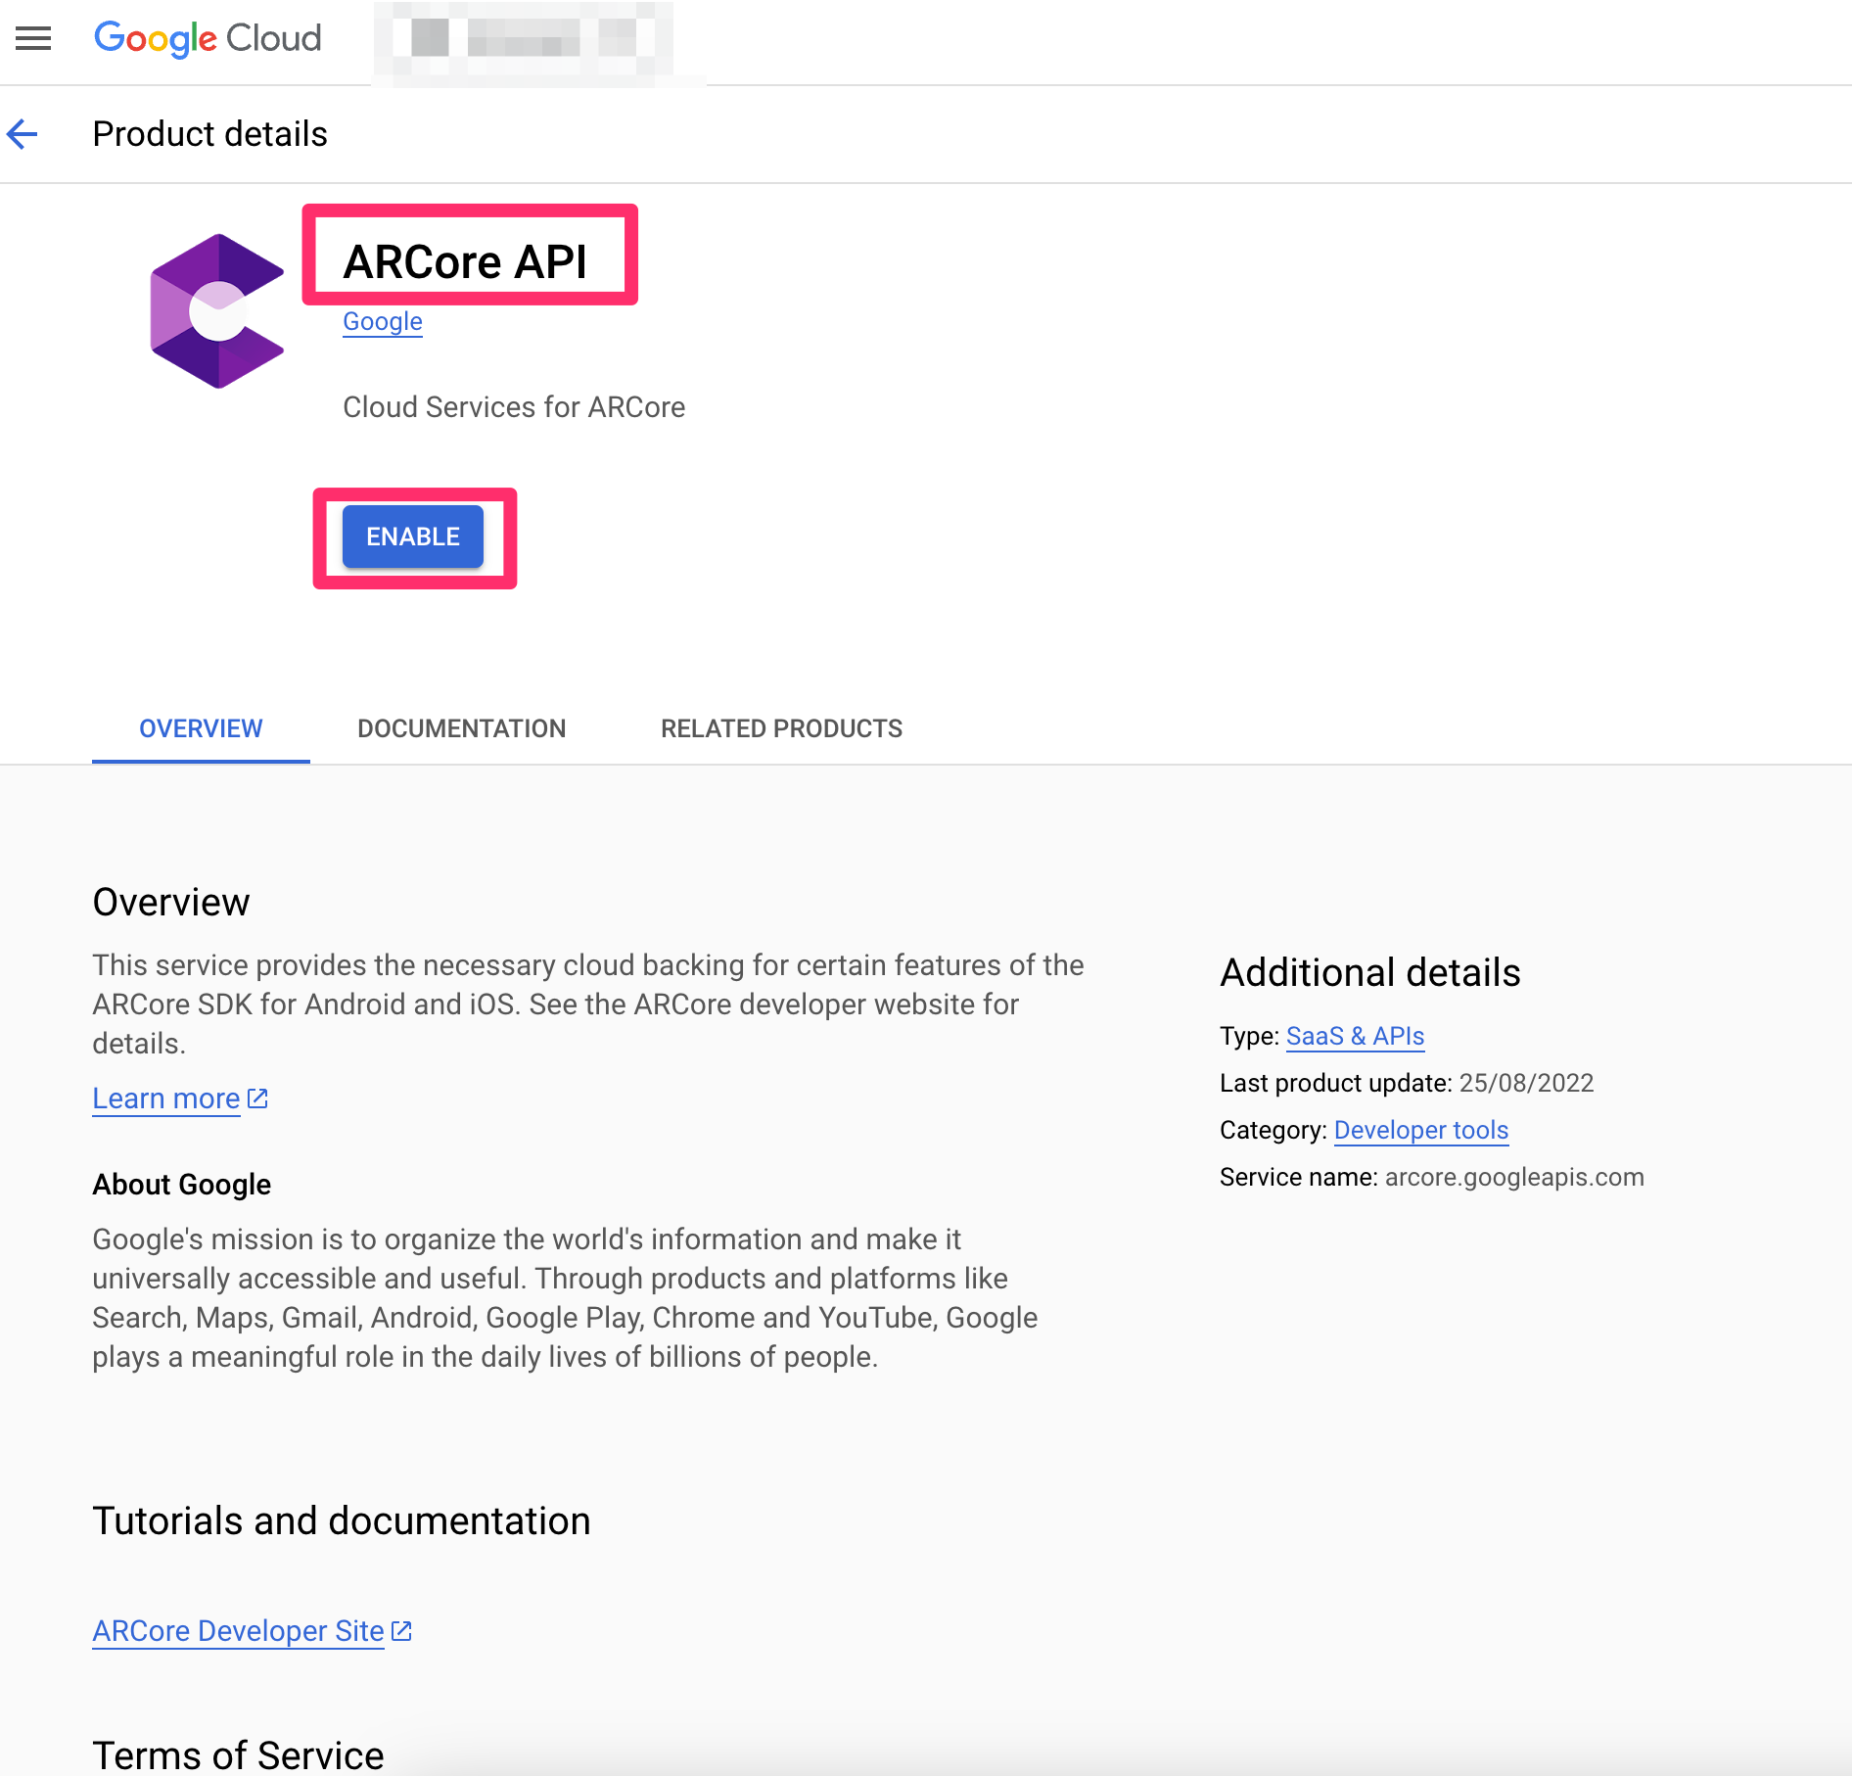Open the Google publisher link

click(382, 322)
